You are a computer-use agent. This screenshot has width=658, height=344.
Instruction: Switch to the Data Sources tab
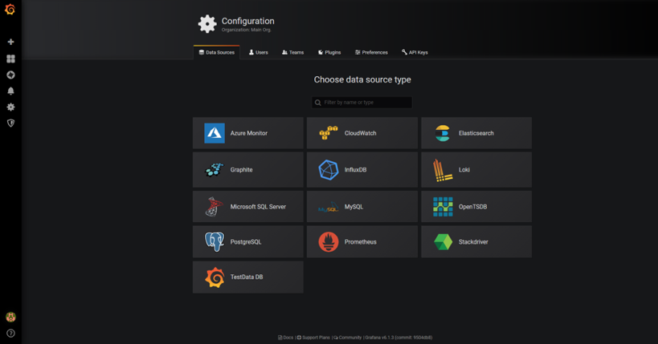point(217,52)
